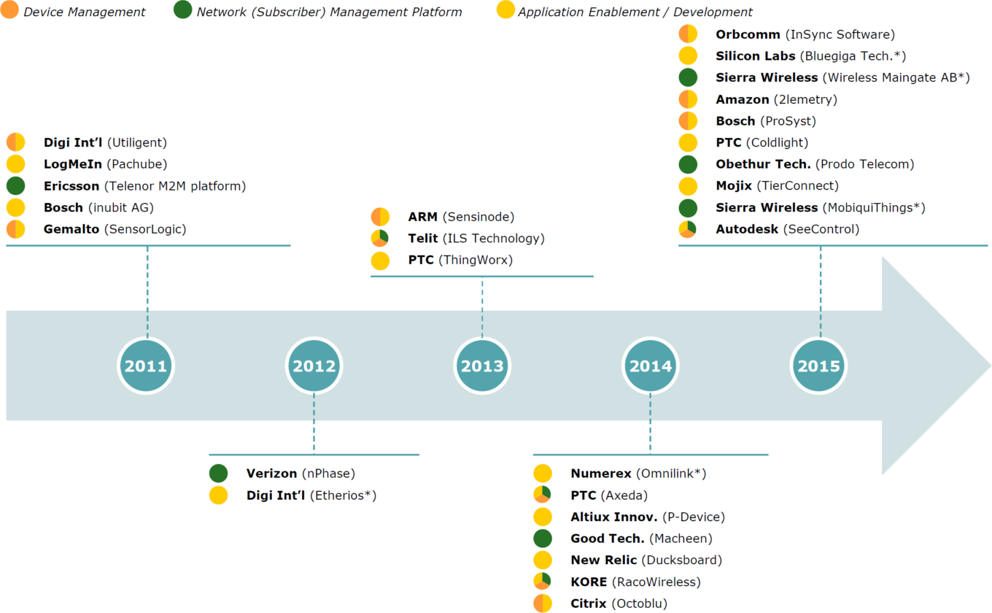This screenshot has width=992, height=613.
Task: Click the text KORE (RacoWireless)
Action: 635,582
